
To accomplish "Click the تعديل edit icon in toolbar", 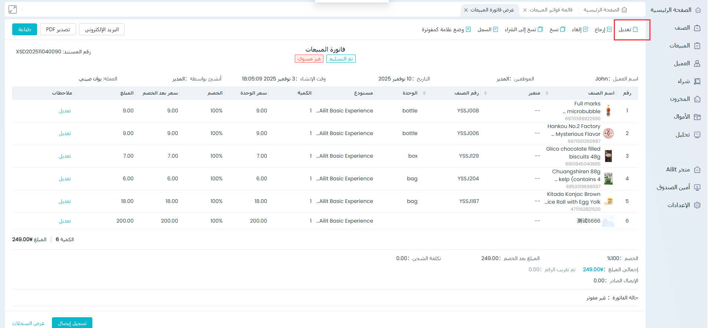I will [x=635, y=29].
